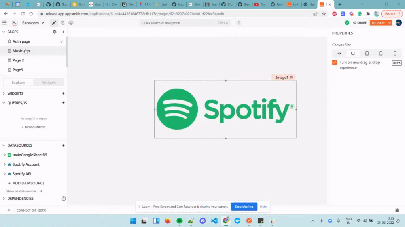Screen dimensions: 405x227
Task: Click the DEPLOY button
Action: point(379,23)
